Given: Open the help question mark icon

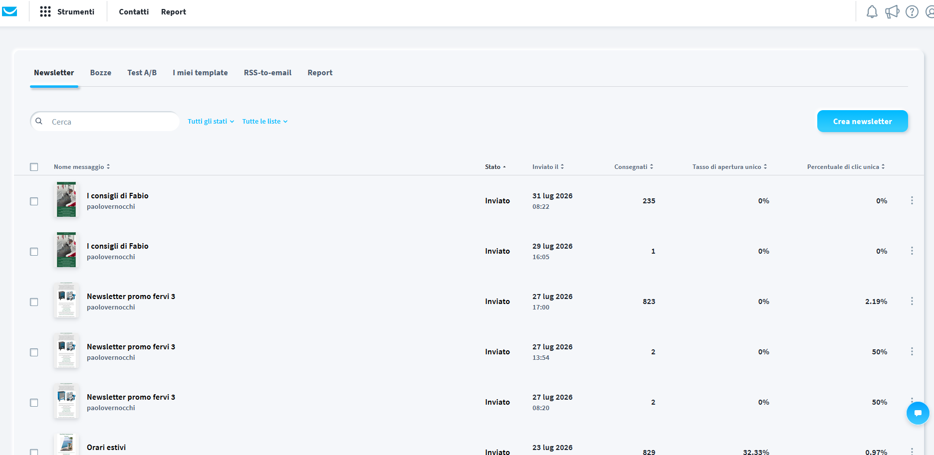Looking at the screenshot, I should click(912, 12).
